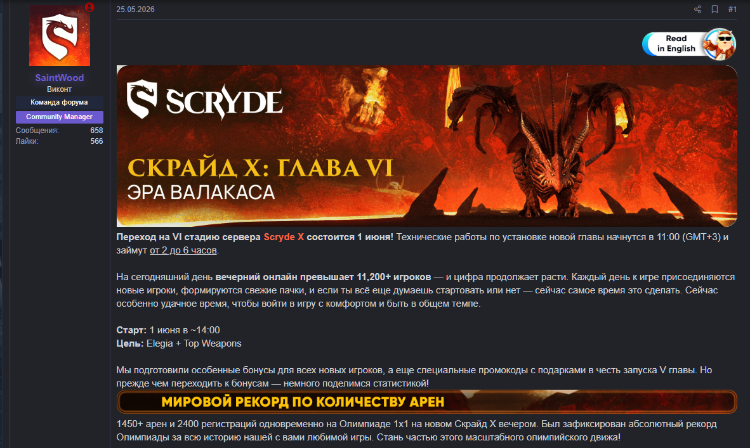Click the message count 658
Image resolution: width=750 pixels, height=448 pixels.
pos(96,131)
